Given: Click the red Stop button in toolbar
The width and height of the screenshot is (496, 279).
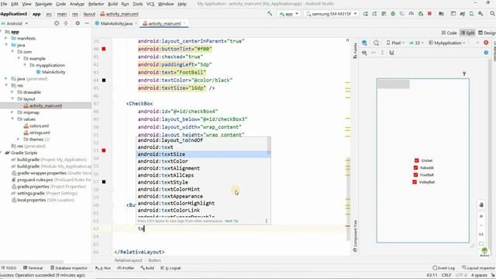Looking at the screenshot, I should tap(429, 14).
